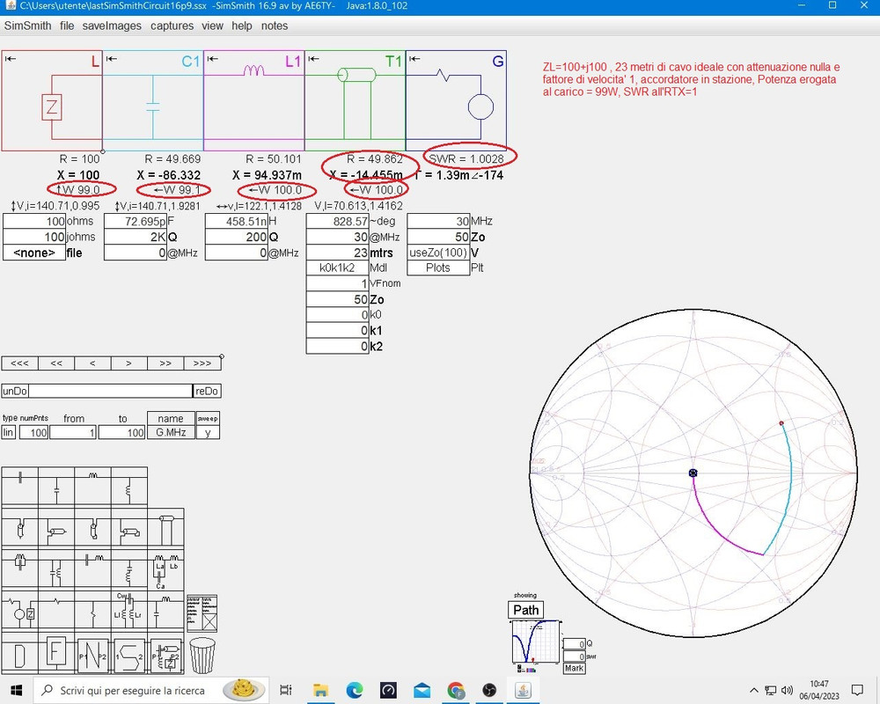The width and height of the screenshot is (880, 704).
Task: Open the useZo(100) voltage dropdown
Action: [438, 253]
